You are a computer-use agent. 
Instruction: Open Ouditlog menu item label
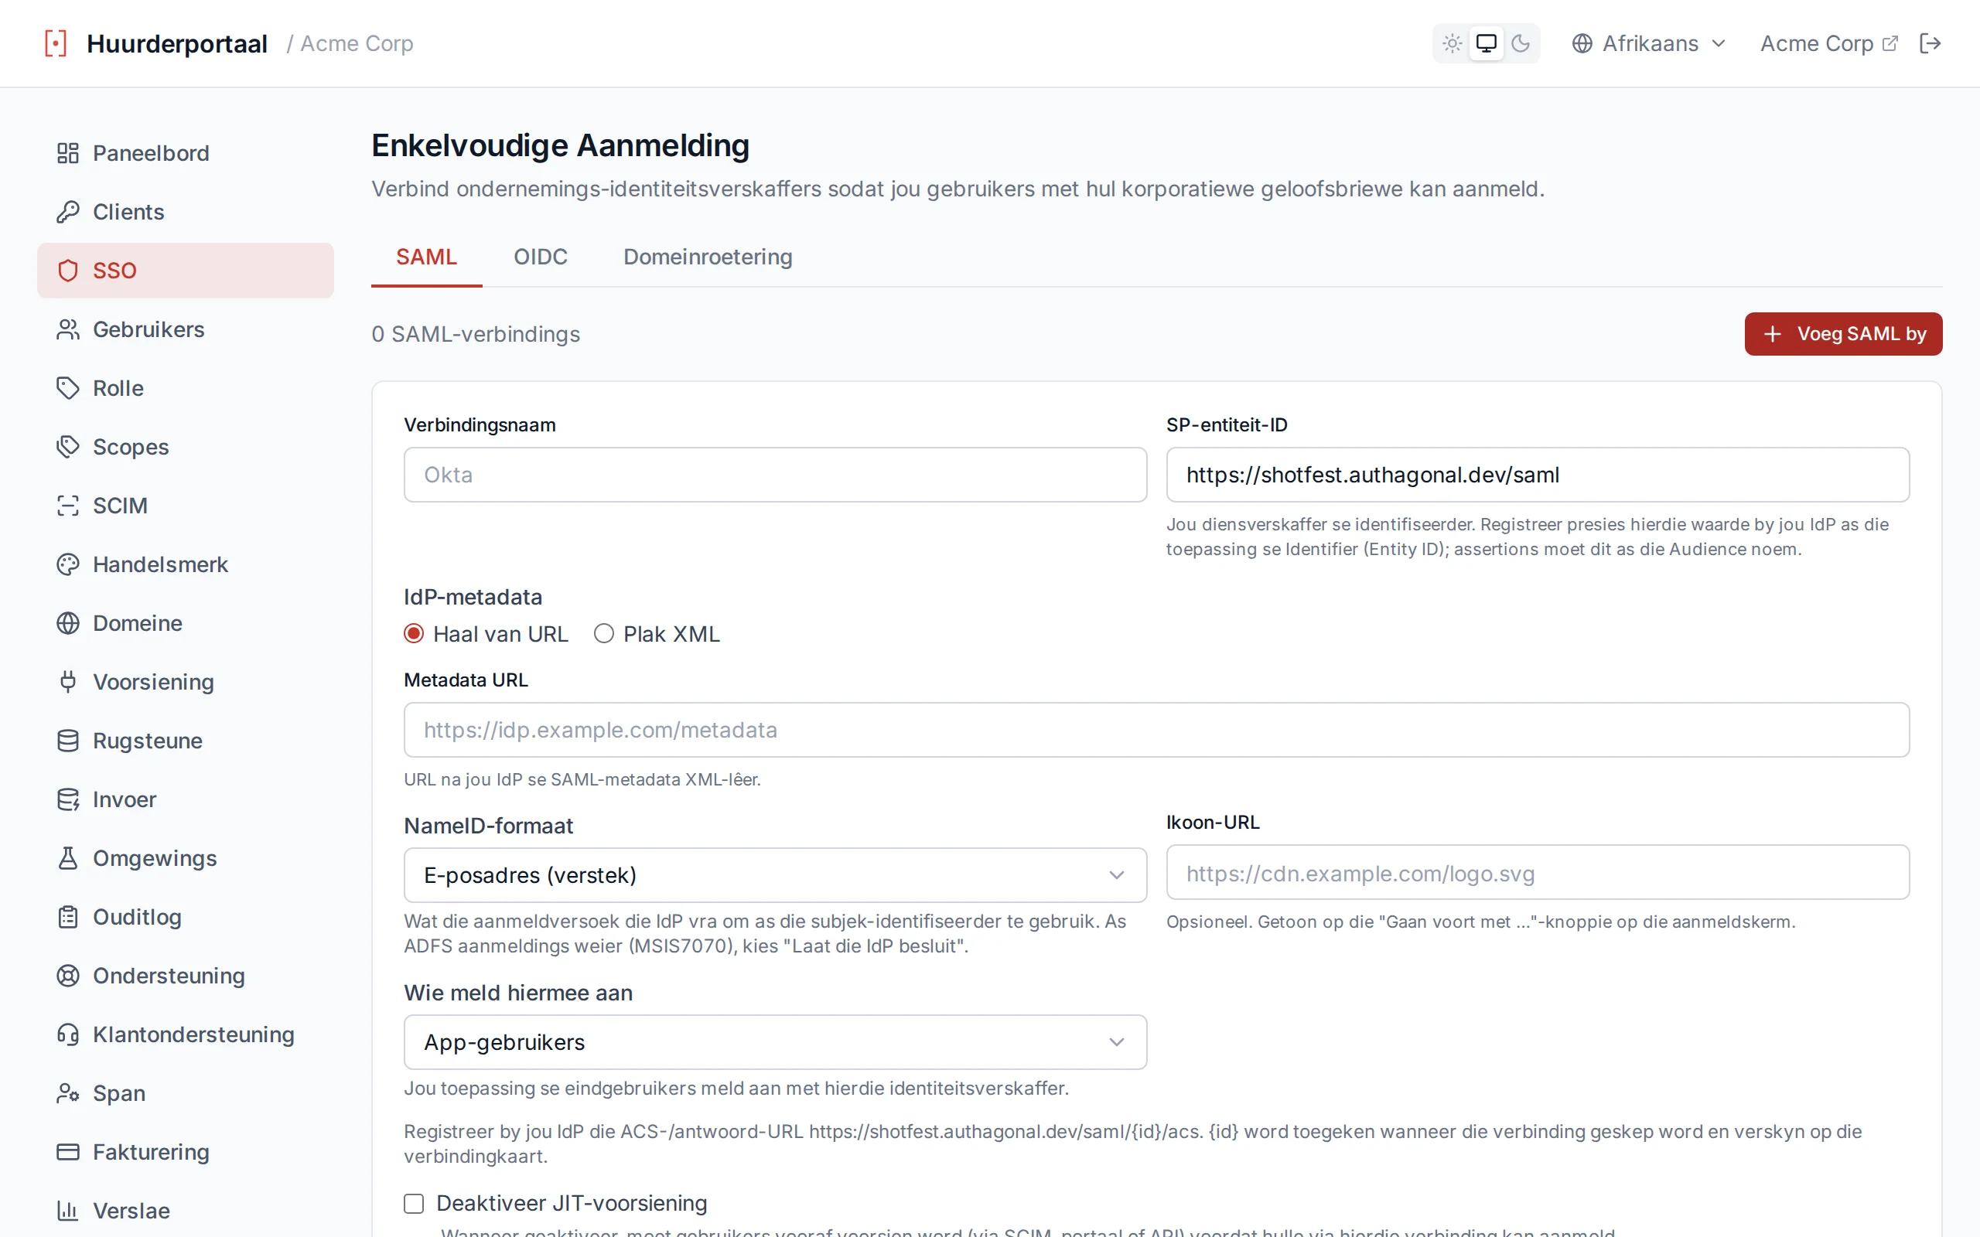(x=138, y=917)
